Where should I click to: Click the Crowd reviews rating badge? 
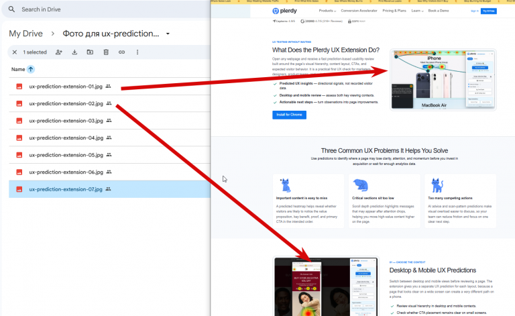322,21
